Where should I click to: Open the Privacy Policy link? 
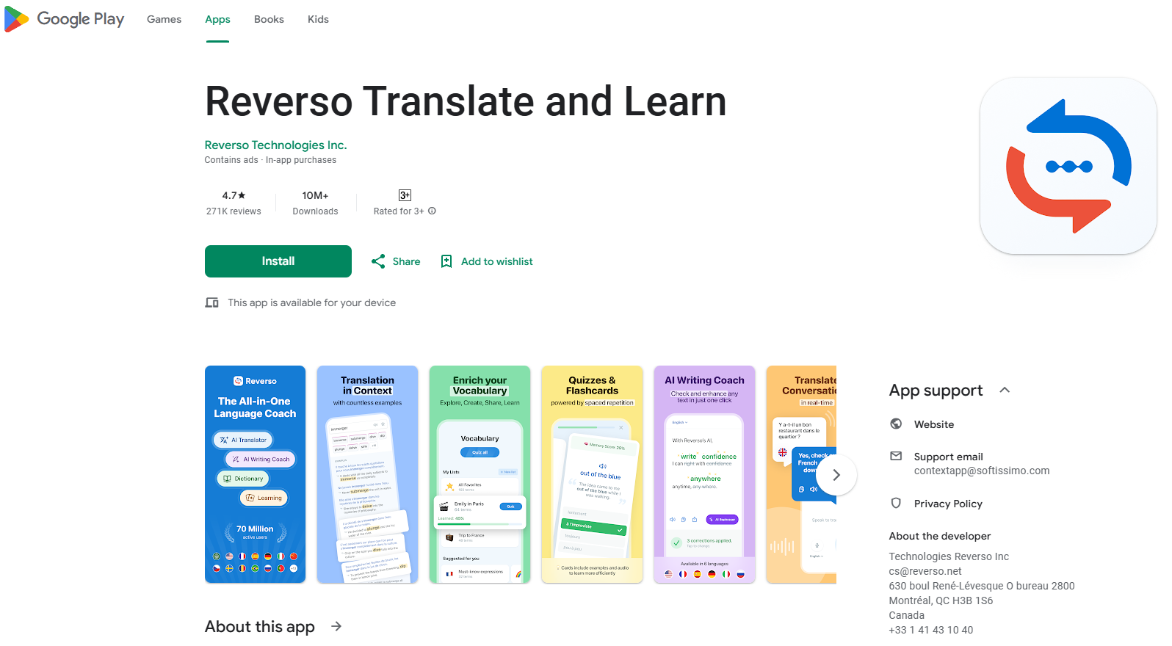[948, 504]
